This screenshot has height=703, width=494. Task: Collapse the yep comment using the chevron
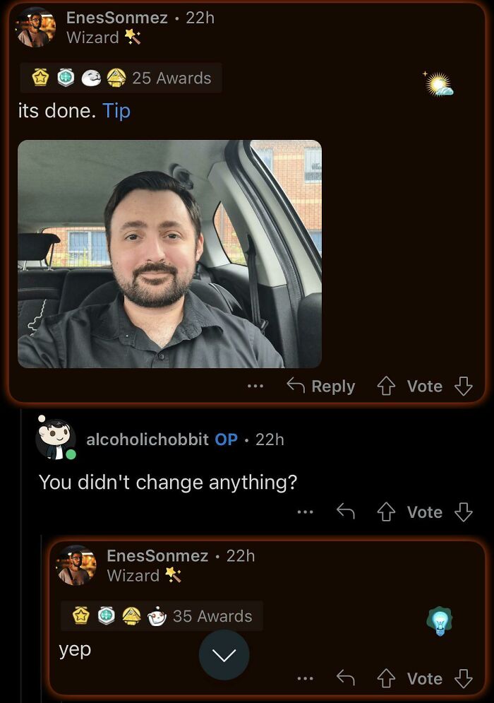point(224,655)
